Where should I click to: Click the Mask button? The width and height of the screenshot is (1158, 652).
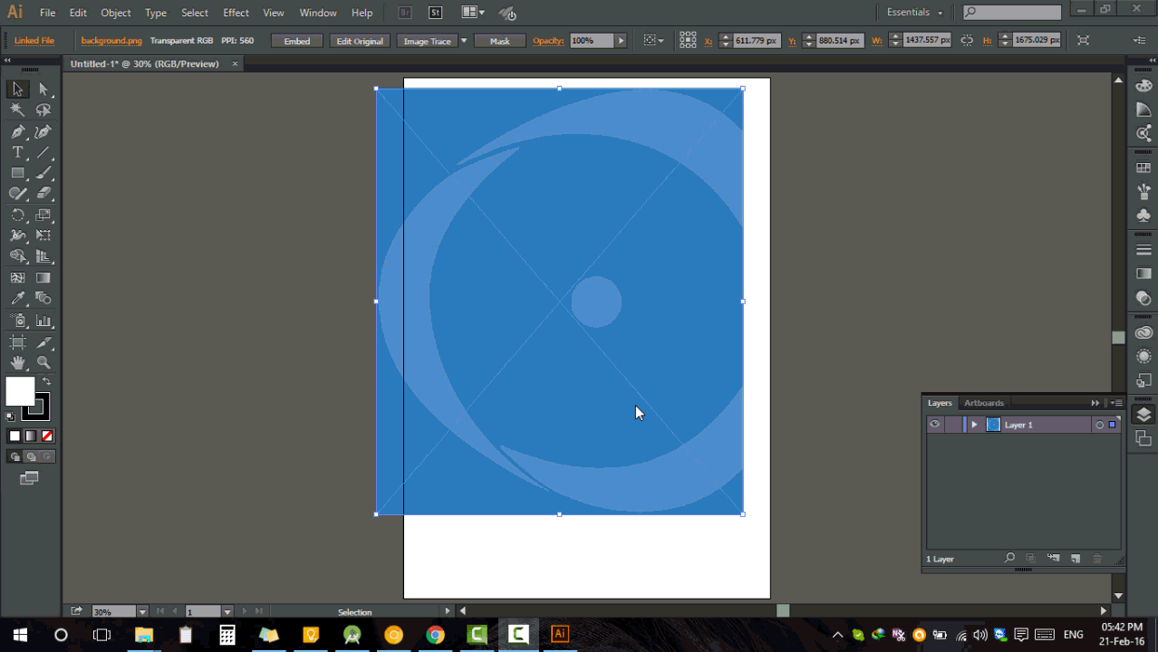click(500, 41)
